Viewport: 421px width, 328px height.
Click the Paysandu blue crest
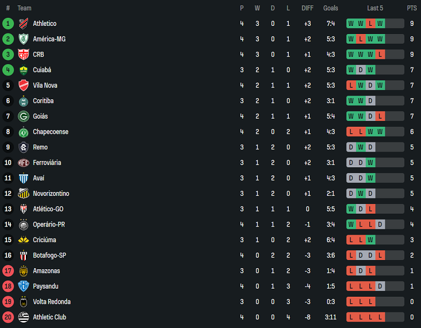(23, 286)
